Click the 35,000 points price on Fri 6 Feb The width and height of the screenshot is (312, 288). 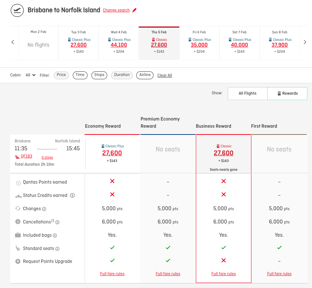tap(199, 45)
